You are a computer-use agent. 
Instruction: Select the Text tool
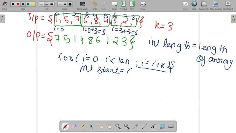[x=153, y=126]
